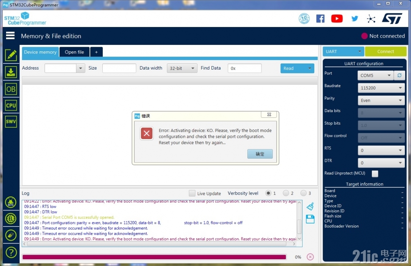The width and height of the screenshot is (411, 266).
Task: Open the hamburger main menu
Action: pyautogui.click(x=10, y=35)
